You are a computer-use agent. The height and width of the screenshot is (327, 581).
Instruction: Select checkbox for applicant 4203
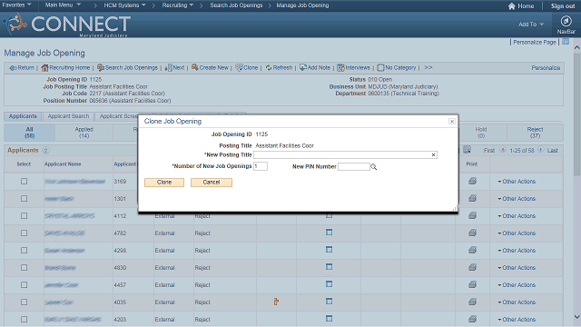tap(25, 319)
